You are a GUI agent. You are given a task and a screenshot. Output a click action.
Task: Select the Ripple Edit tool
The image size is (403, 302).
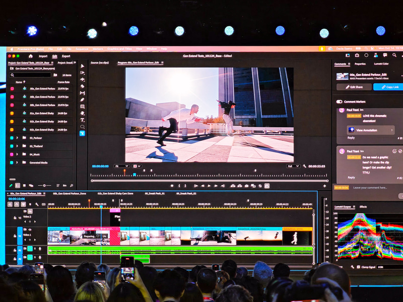(x=83, y=80)
